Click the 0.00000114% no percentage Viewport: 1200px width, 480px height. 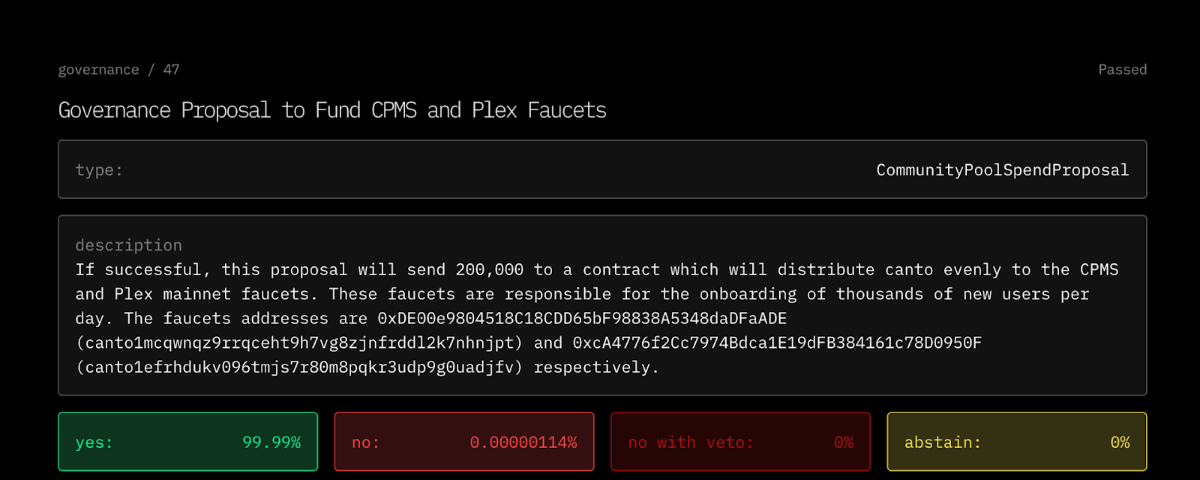coord(523,442)
